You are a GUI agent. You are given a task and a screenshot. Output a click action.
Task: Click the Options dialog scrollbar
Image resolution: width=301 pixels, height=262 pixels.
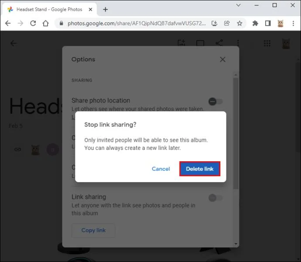click(236, 133)
